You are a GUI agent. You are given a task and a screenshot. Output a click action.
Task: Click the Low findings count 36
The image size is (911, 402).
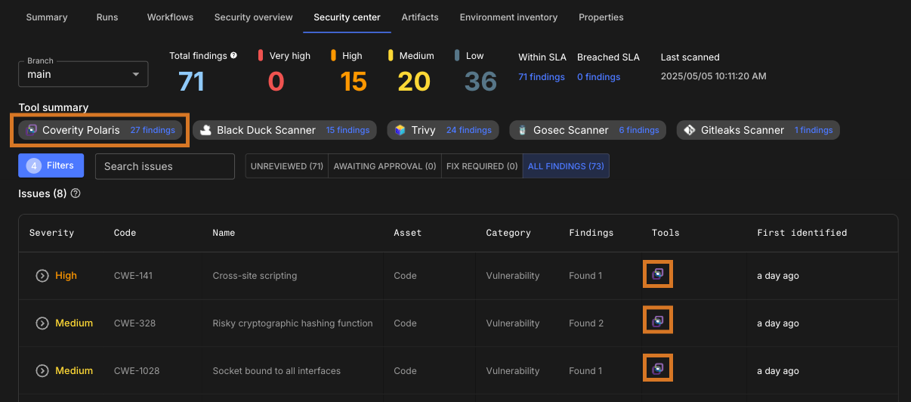(480, 81)
